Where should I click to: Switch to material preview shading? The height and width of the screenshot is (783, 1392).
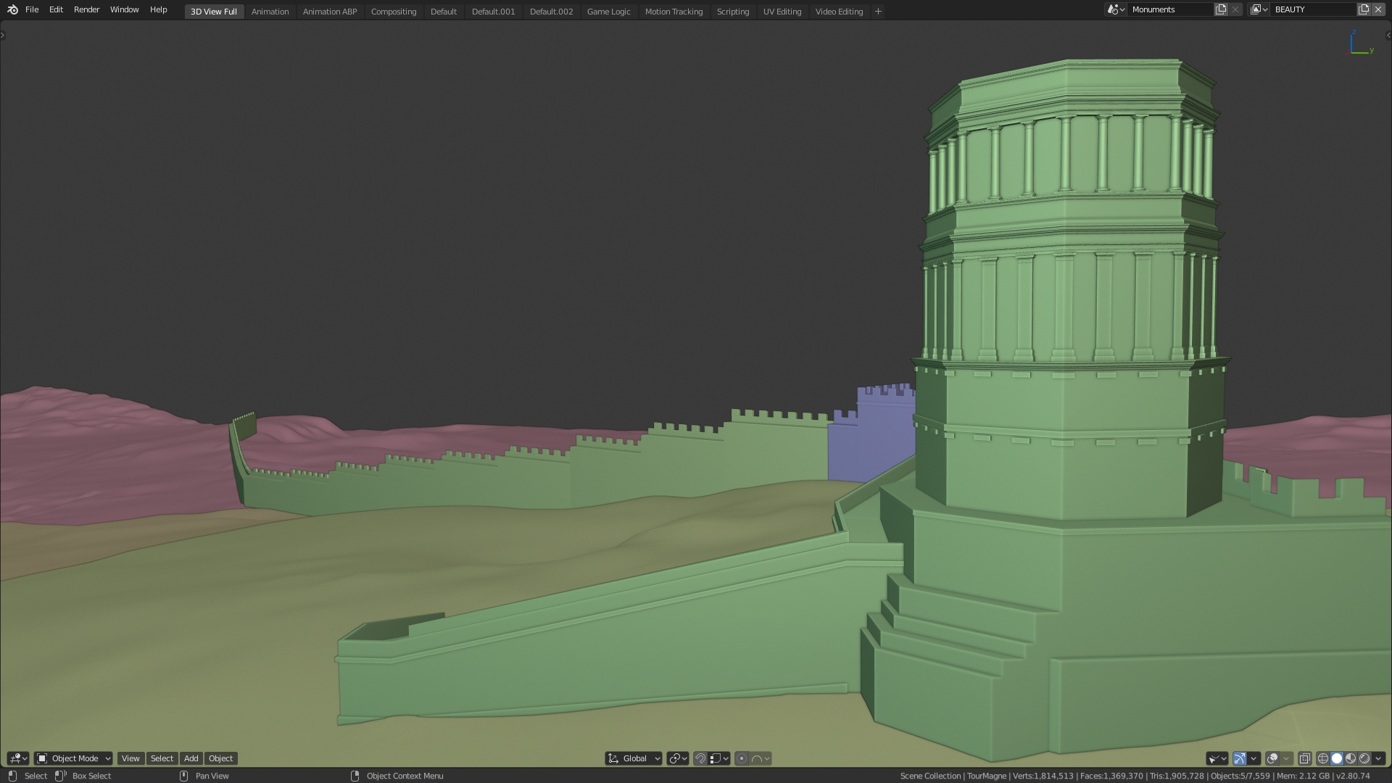pyautogui.click(x=1351, y=758)
